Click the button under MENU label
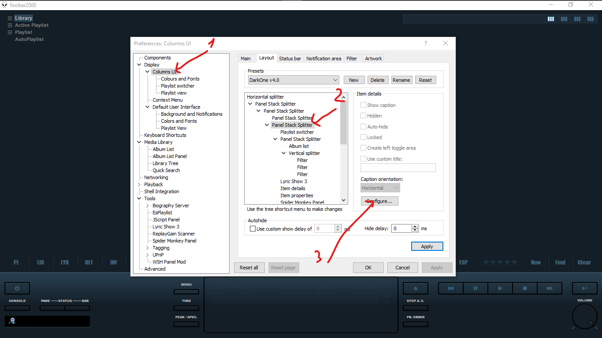Screen dimensions: 602x338 click(186, 292)
